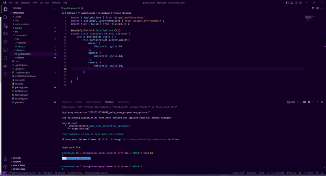Screen dimensions: 326x176
Task: Switch to the DEBUG CONSOLE tab
Action: pos(93,102)
